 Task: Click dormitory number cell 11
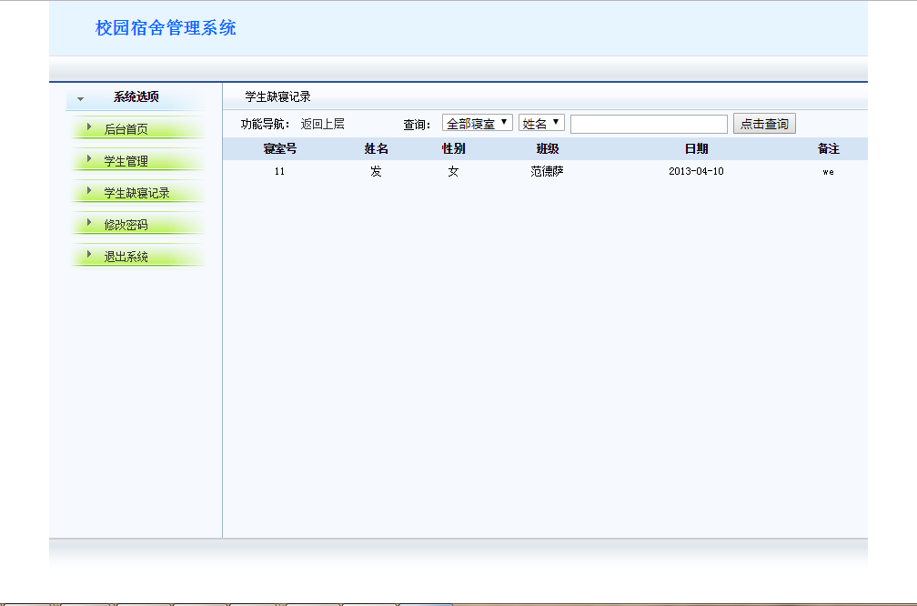[279, 171]
